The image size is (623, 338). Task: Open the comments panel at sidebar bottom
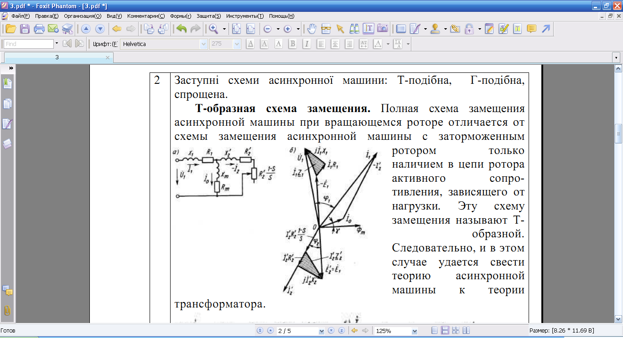point(7,290)
